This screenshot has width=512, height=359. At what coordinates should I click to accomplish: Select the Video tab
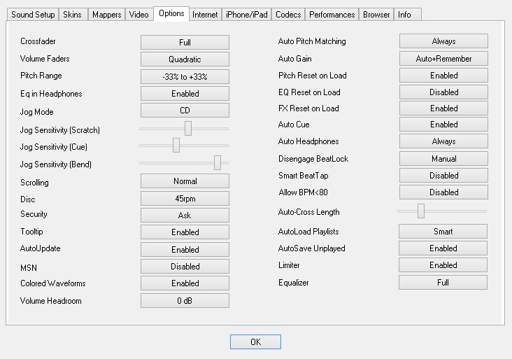point(138,15)
